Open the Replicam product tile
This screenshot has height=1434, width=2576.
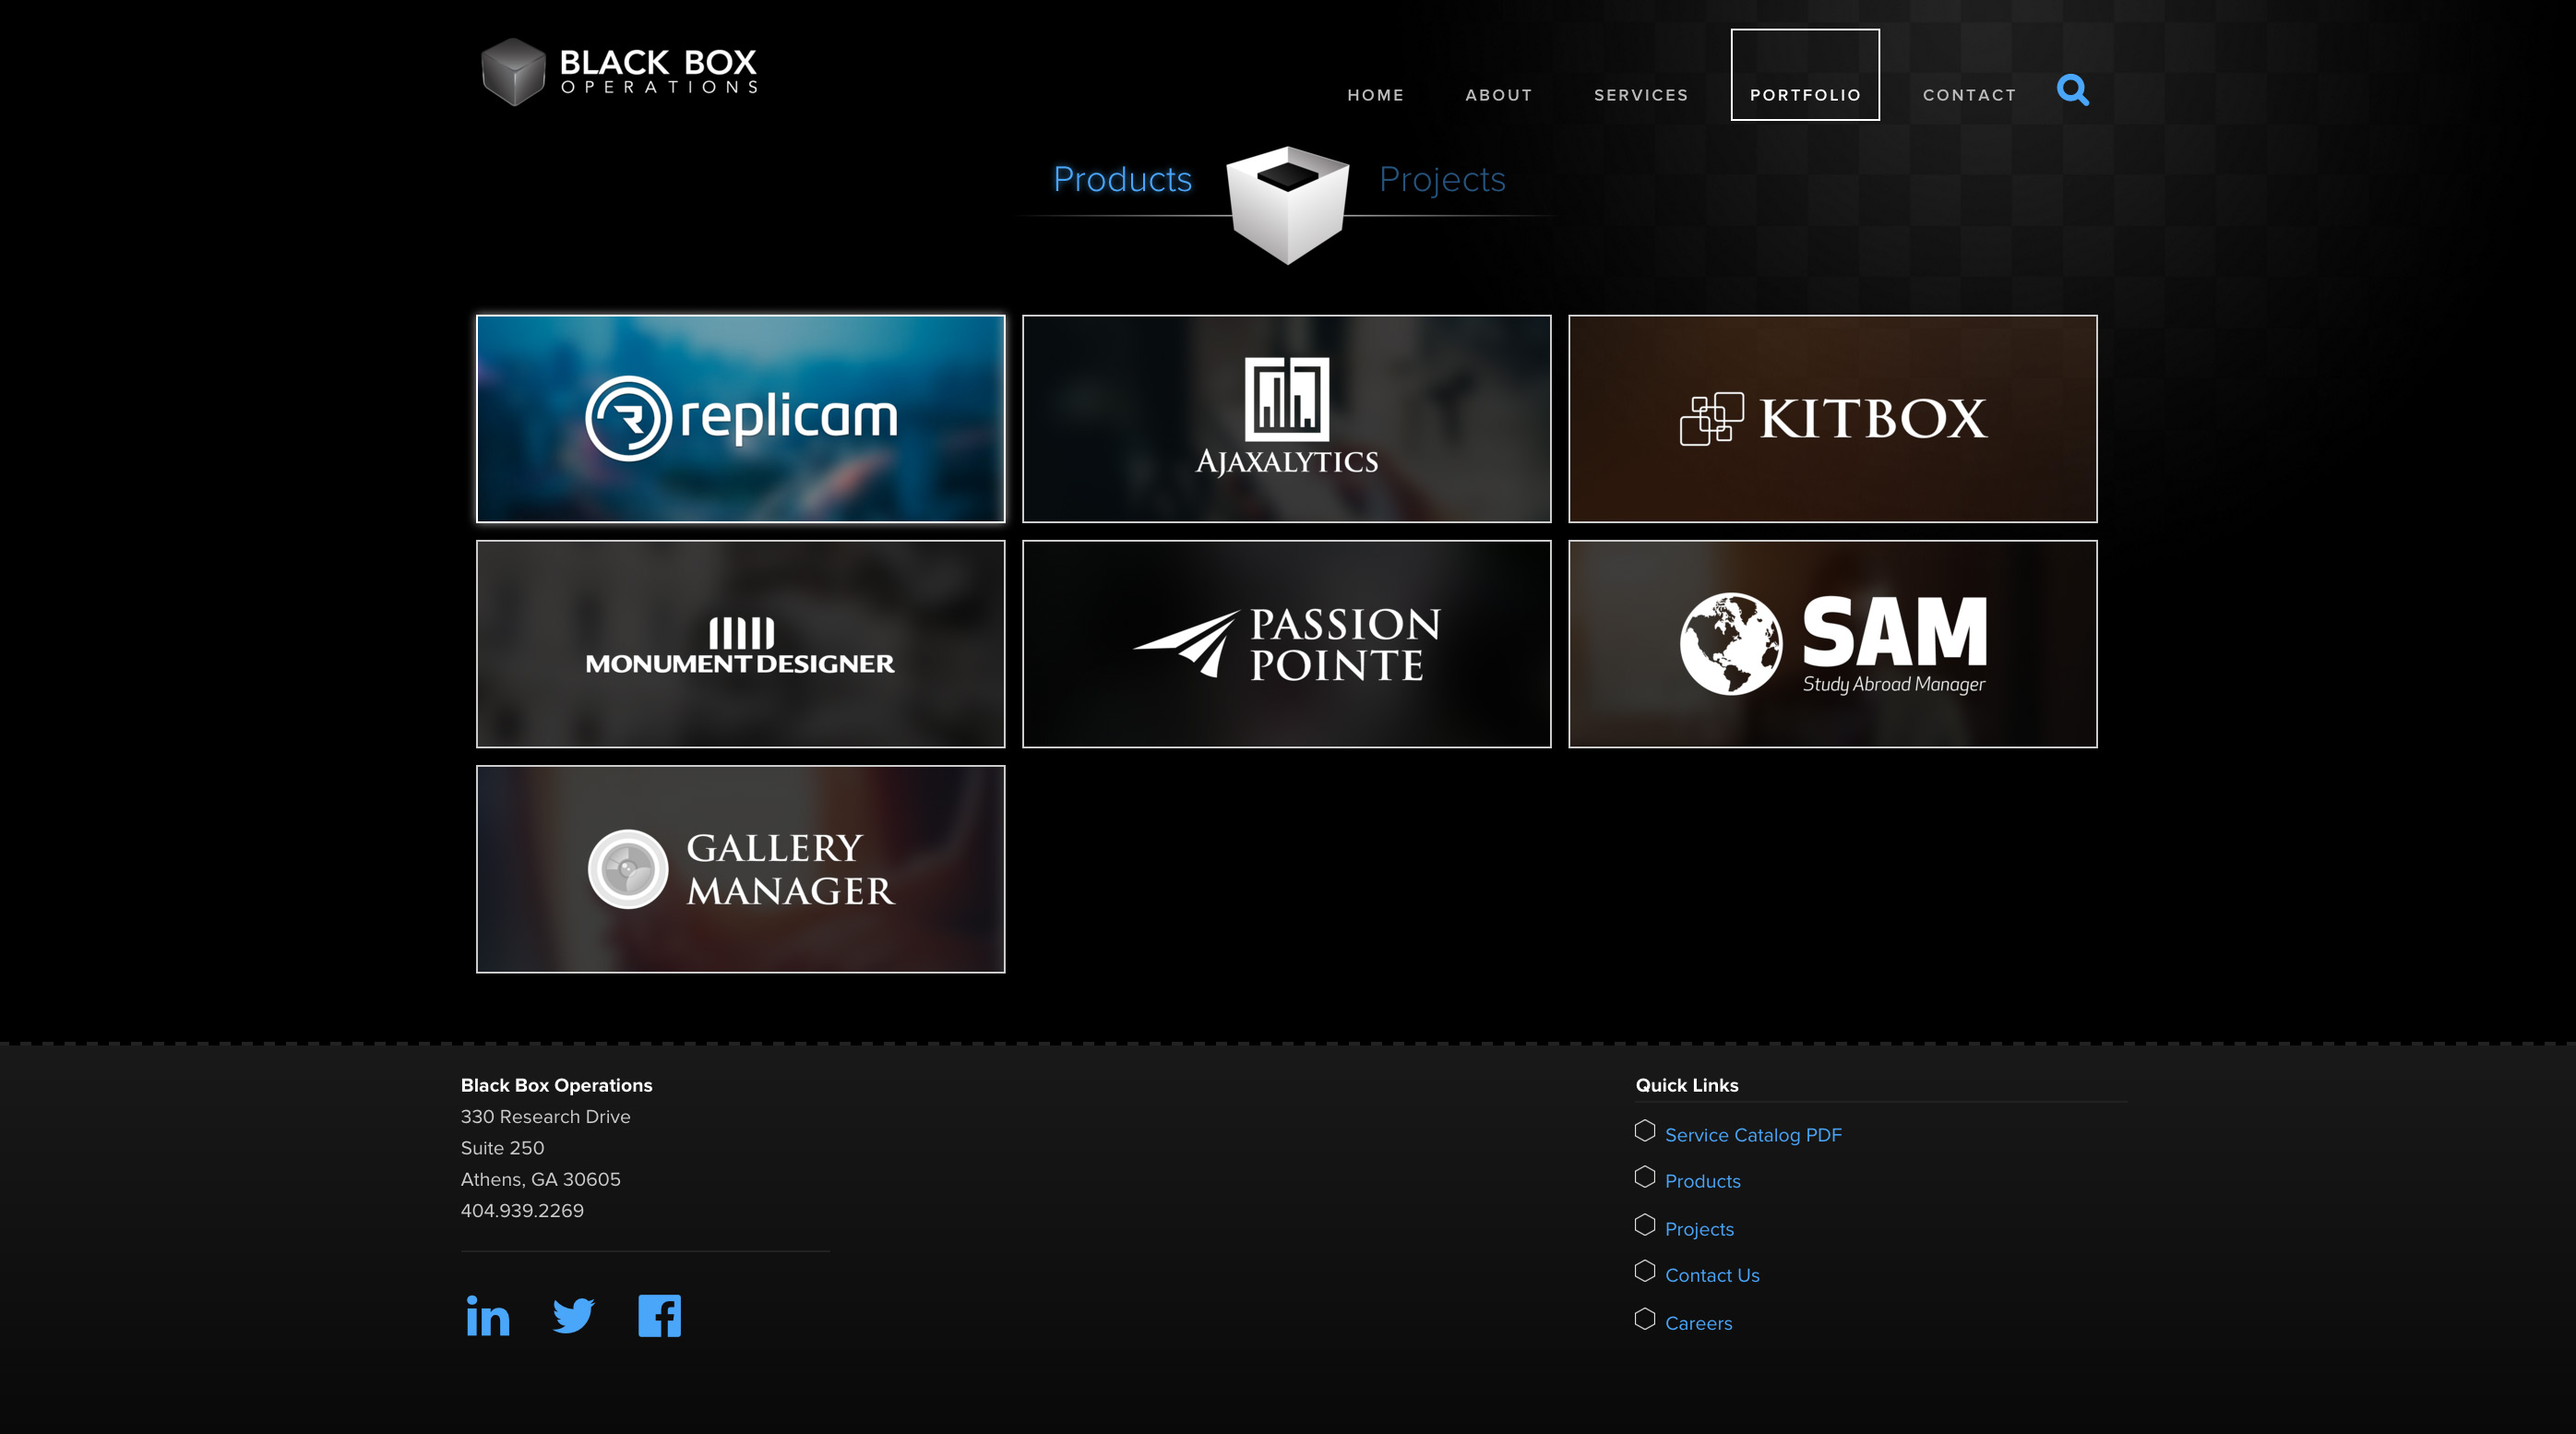coord(740,419)
